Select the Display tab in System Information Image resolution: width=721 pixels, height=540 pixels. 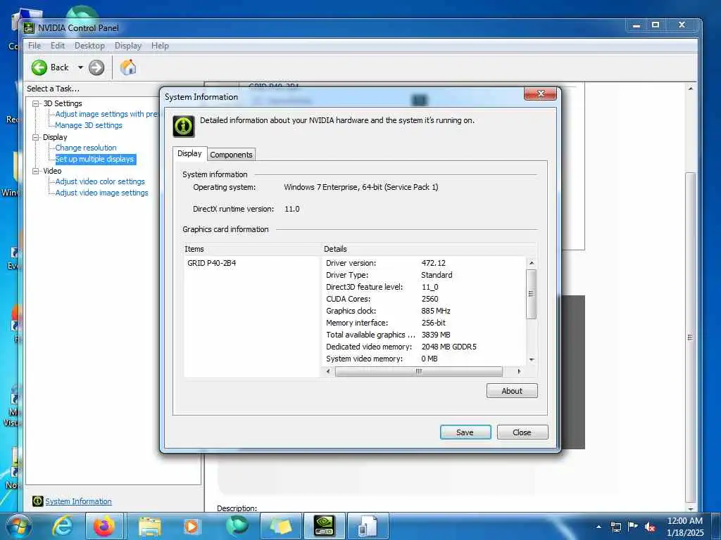(x=189, y=153)
